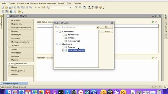
Task: Switch to the Права tab
Action: tap(21, 67)
